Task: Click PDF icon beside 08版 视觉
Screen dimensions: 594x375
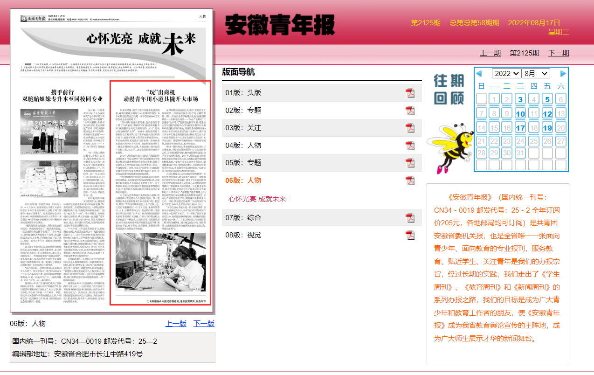Action: coord(410,235)
